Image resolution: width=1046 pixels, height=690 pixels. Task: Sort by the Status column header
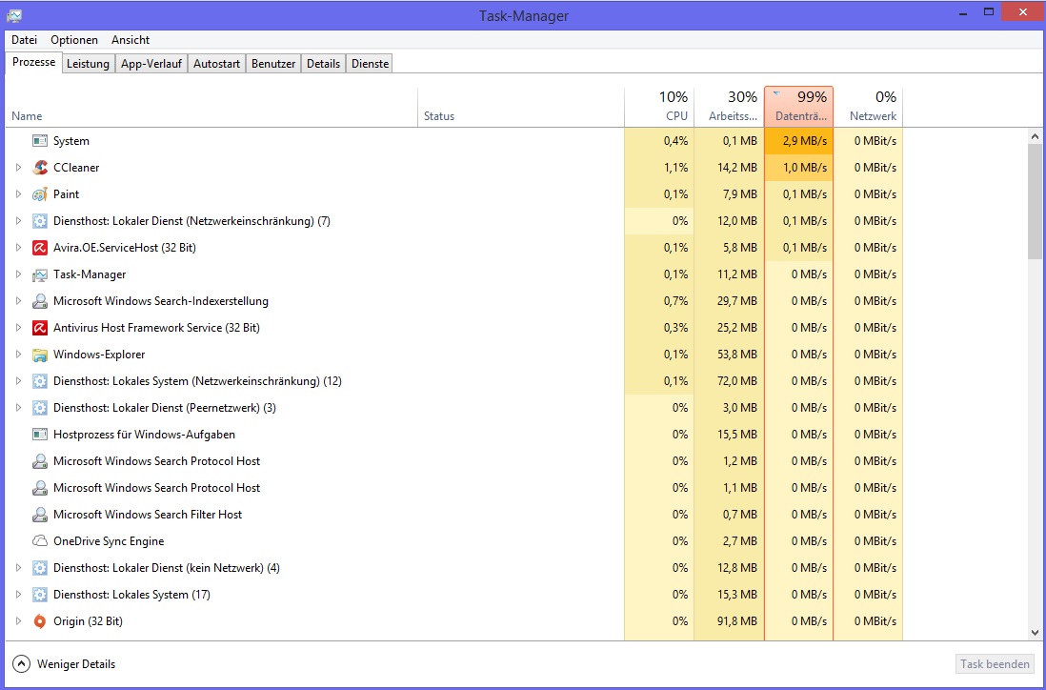521,107
